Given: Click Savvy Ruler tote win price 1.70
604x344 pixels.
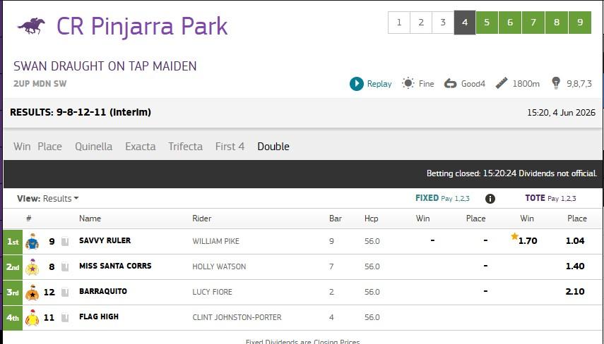Looking at the screenshot, I should coord(527,241).
